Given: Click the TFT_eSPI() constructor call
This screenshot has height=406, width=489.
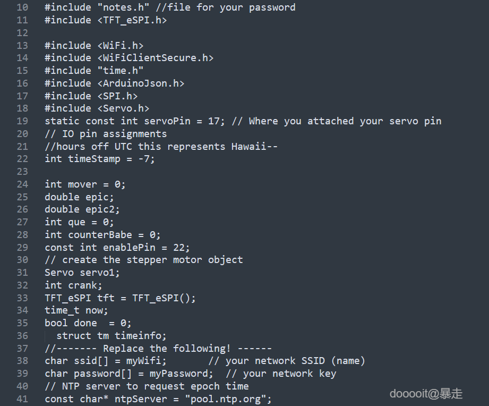Looking at the screenshot, I should tap(164, 298).
